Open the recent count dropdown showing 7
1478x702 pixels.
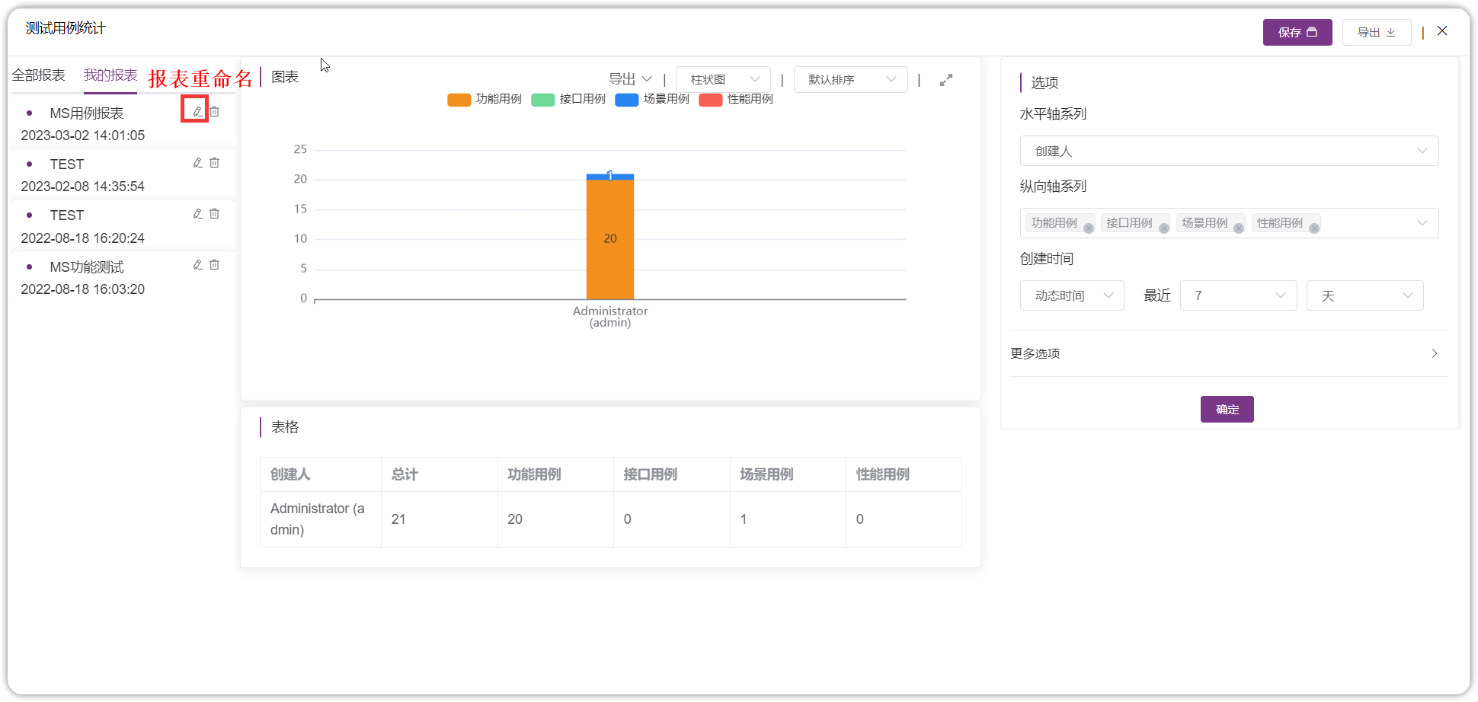point(1238,295)
